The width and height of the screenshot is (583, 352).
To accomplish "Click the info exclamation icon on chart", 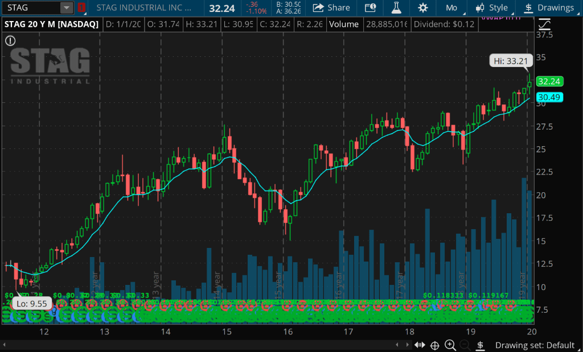I will (10, 40).
